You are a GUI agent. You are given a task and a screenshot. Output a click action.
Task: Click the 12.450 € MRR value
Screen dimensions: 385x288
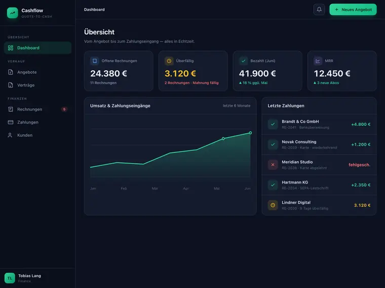tap(332, 73)
